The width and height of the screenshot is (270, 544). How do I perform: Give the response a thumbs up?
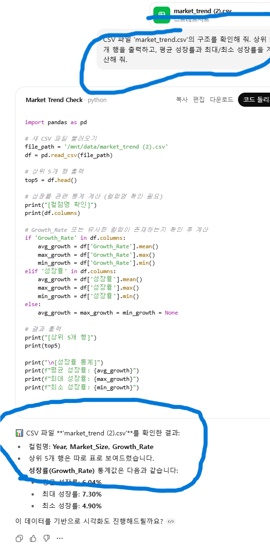[33, 538]
